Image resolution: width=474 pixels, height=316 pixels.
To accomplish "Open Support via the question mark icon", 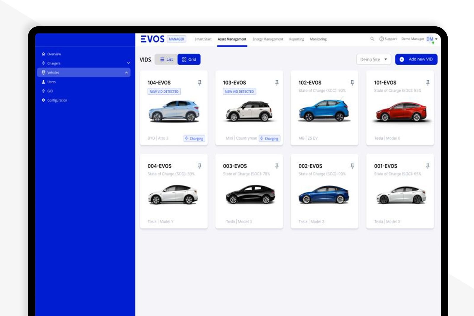I will pyautogui.click(x=381, y=39).
